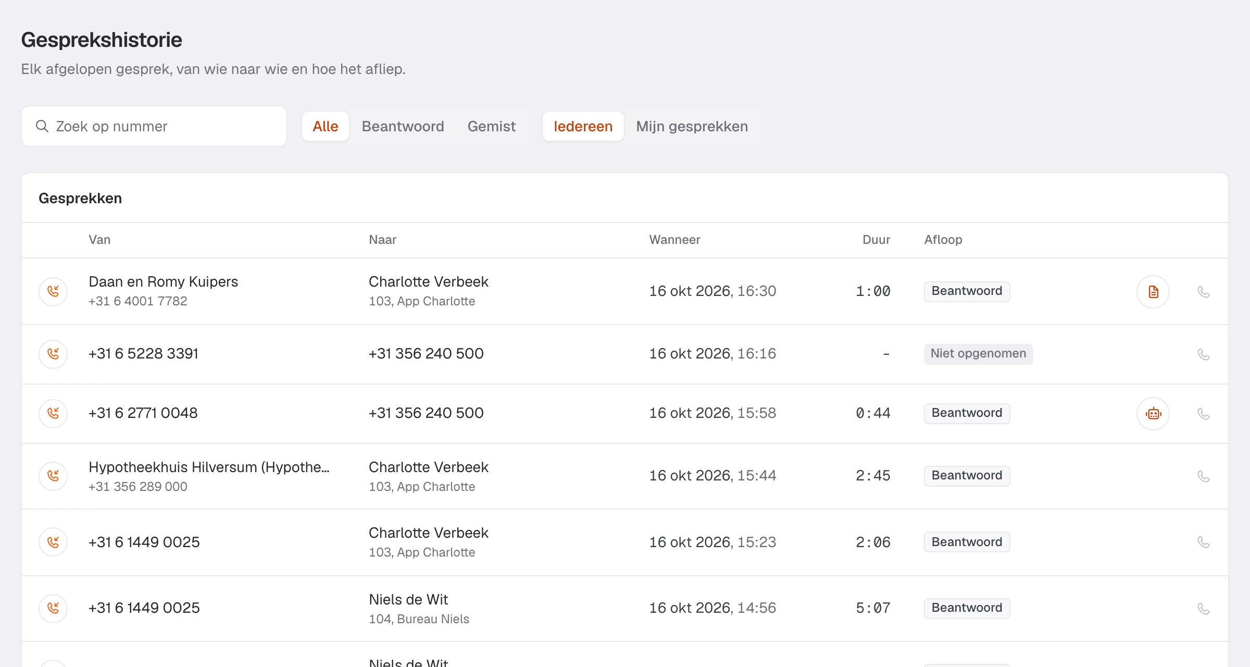Image resolution: width=1250 pixels, height=667 pixels.
Task: Click the Beantwoord badge in the 15:44 row
Action: 967,476
